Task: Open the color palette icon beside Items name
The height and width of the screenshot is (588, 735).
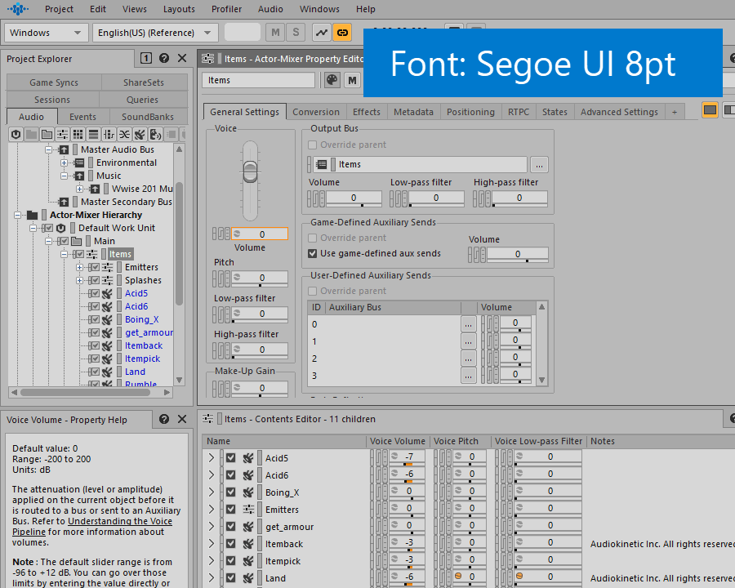Action: point(332,80)
